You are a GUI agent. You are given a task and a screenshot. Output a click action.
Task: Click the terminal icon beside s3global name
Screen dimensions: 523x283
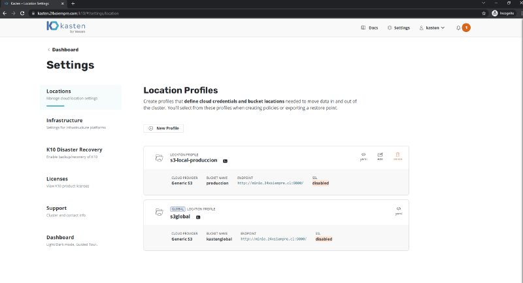198,218
